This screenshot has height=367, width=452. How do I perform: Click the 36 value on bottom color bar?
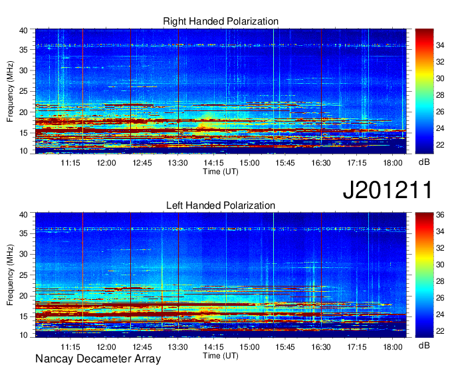coord(440,215)
